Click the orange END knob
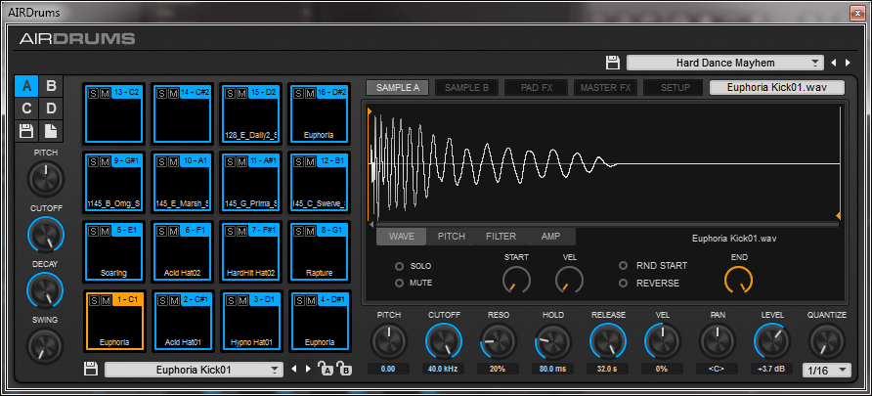The height and width of the screenshot is (396, 872). [x=738, y=280]
